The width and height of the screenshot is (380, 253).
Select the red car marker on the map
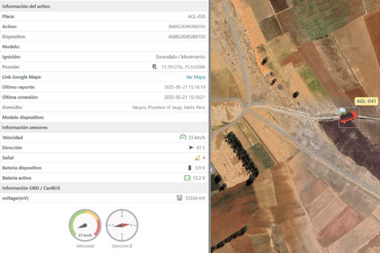pos(348,117)
